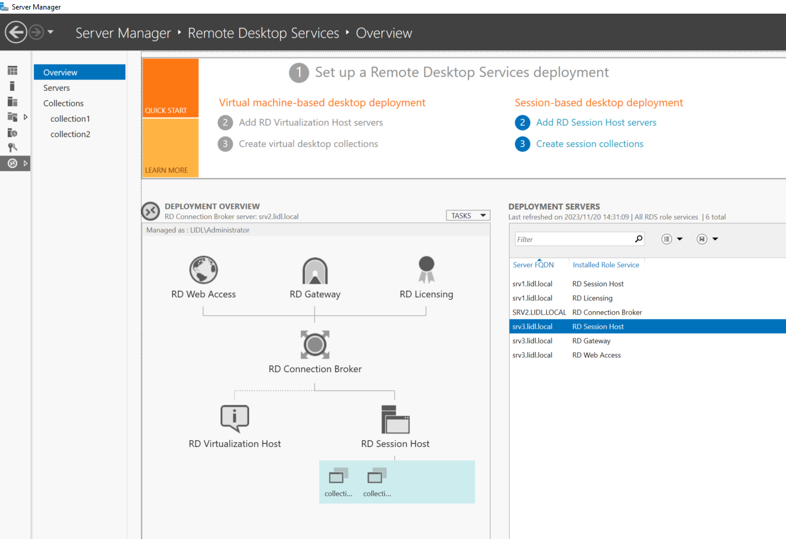The width and height of the screenshot is (786, 539).
Task: Select srv1.lidl.local RD Session Host row
Action: pyautogui.click(x=647, y=284)
